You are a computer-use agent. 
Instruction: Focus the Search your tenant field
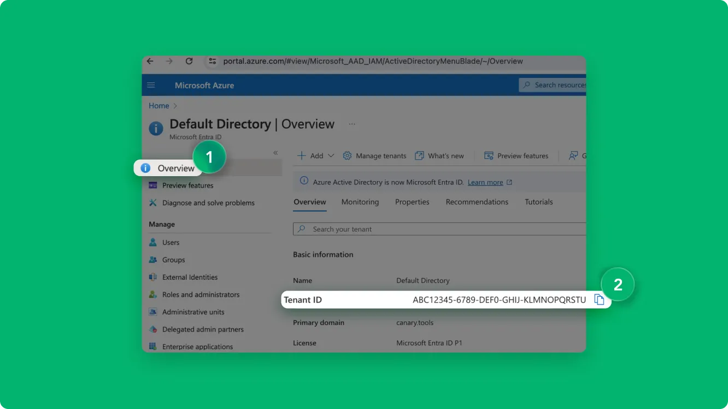tap(437, 229)
